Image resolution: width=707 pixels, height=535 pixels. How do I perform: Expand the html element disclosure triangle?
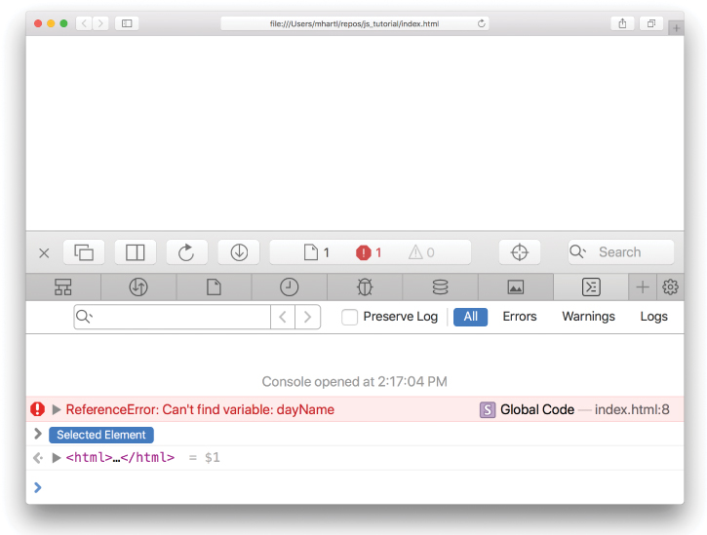pos(57,458)
